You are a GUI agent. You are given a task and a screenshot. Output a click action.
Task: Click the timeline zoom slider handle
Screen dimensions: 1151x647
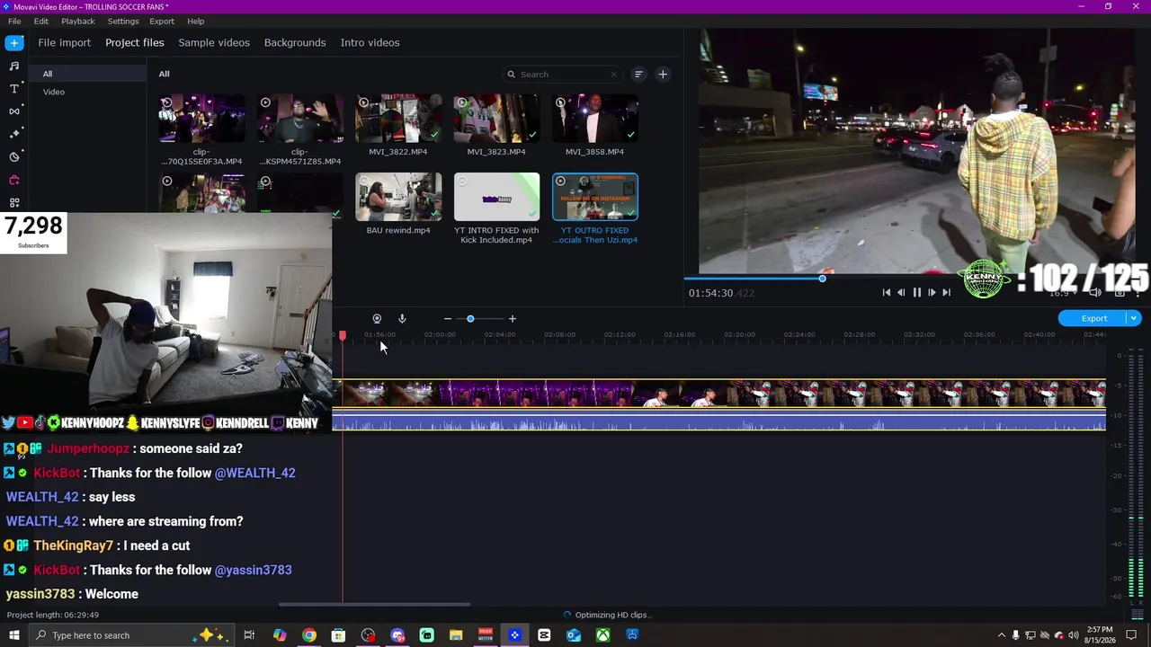(470, 319)
